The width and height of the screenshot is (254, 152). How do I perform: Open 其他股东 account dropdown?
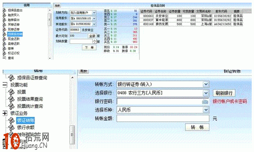tap(94, 24)
